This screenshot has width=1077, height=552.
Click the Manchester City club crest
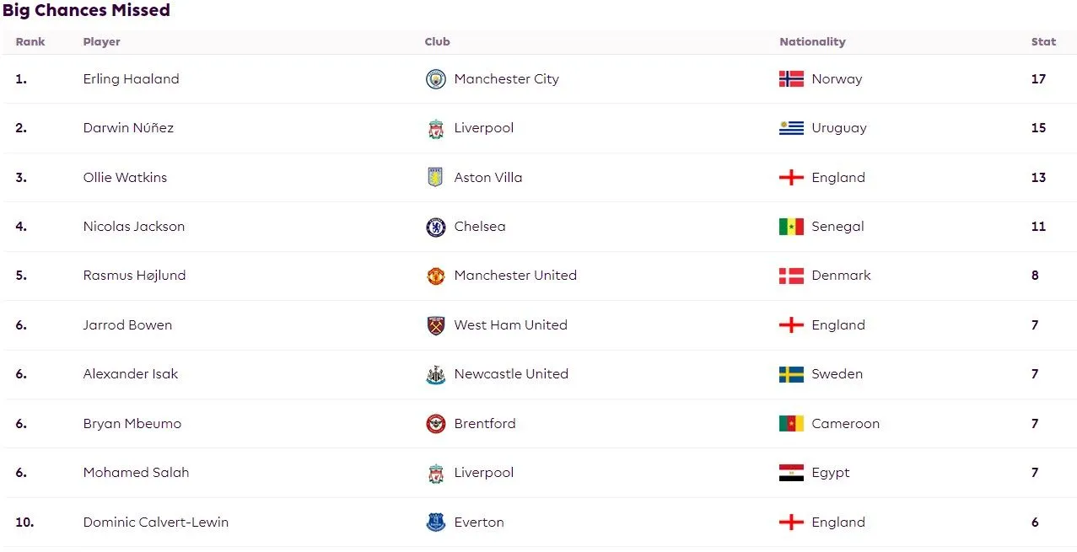tap(435, 79)
